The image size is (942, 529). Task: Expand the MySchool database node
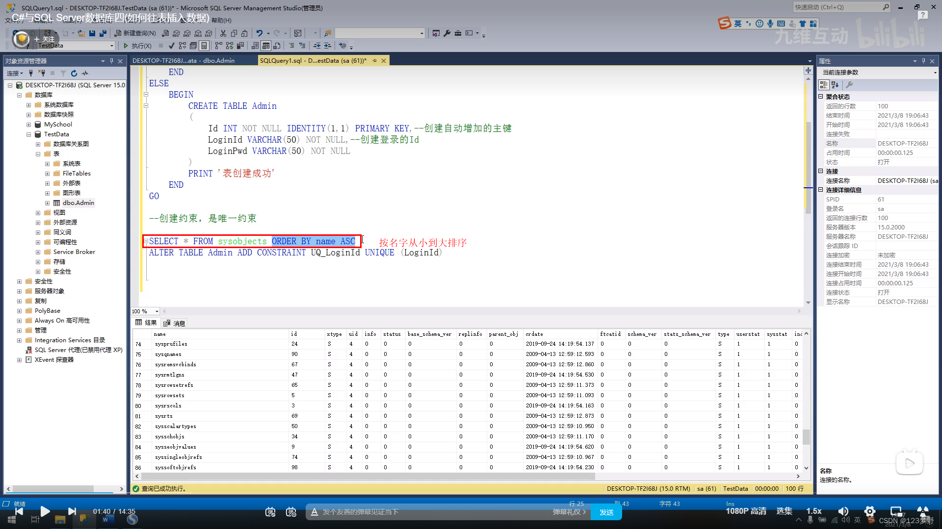click(x=28, y=125)
